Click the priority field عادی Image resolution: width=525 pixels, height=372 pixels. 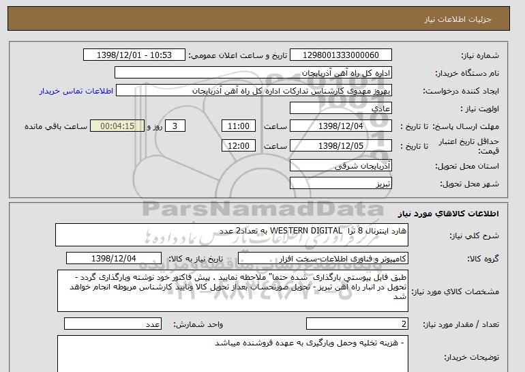click(x=341, y=109)
